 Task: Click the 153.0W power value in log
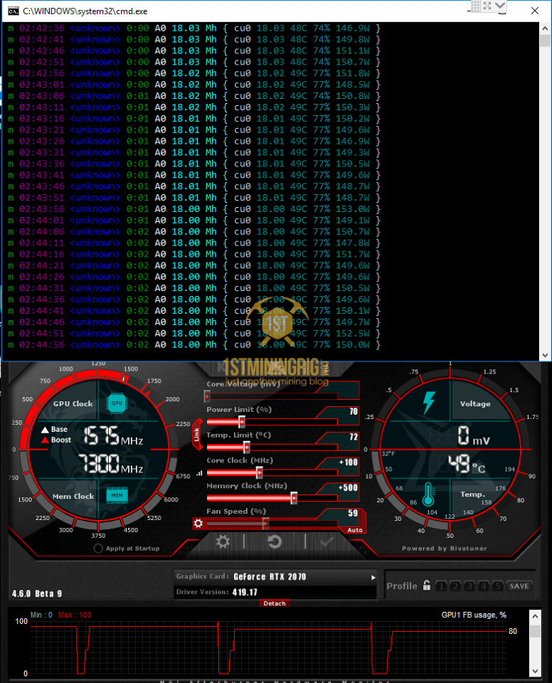click(x=352, y=209)
